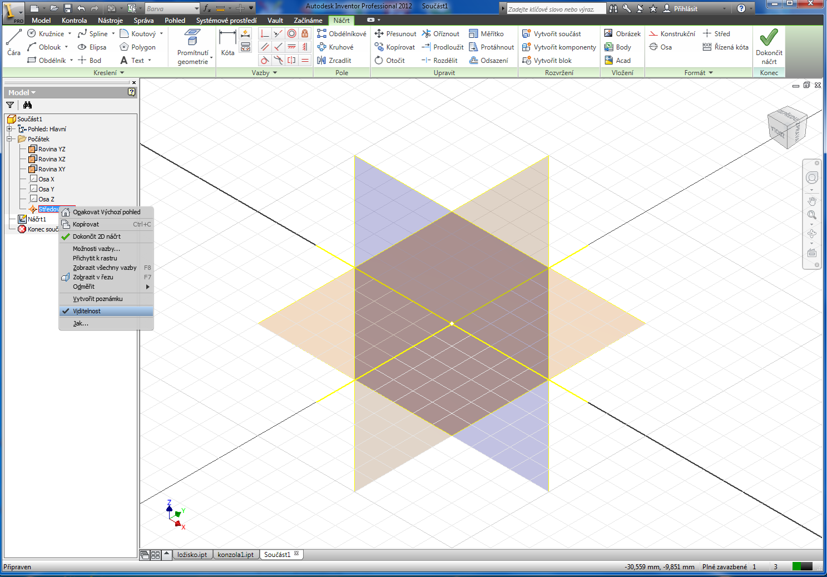Click the Acad insert tool
The width and height of the screenshot is (827, 577).
[x=617, y=61]
